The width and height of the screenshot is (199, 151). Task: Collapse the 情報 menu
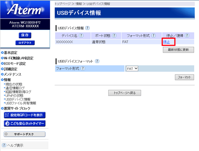click(6, 80)
